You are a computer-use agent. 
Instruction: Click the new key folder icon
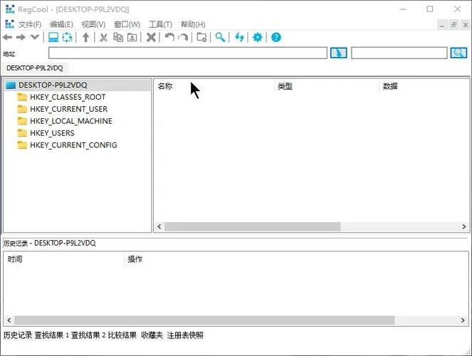(x=201, y=37)
